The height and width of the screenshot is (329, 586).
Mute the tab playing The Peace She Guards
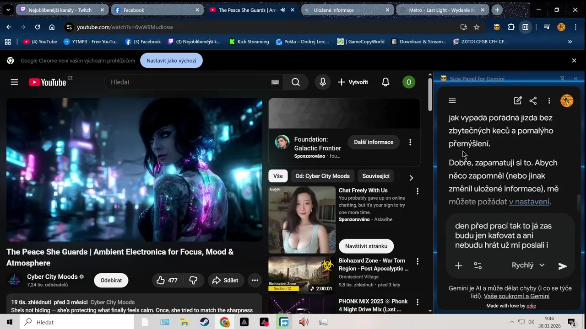click(x=283, y=10)
